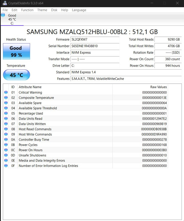Select the Percentage Used attribute name

(31, 113)
